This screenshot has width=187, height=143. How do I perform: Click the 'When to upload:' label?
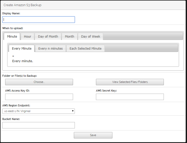click(13, 28)
